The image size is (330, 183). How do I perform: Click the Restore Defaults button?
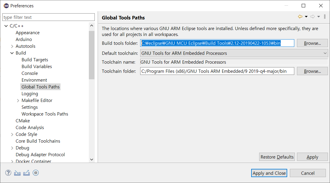277,157
